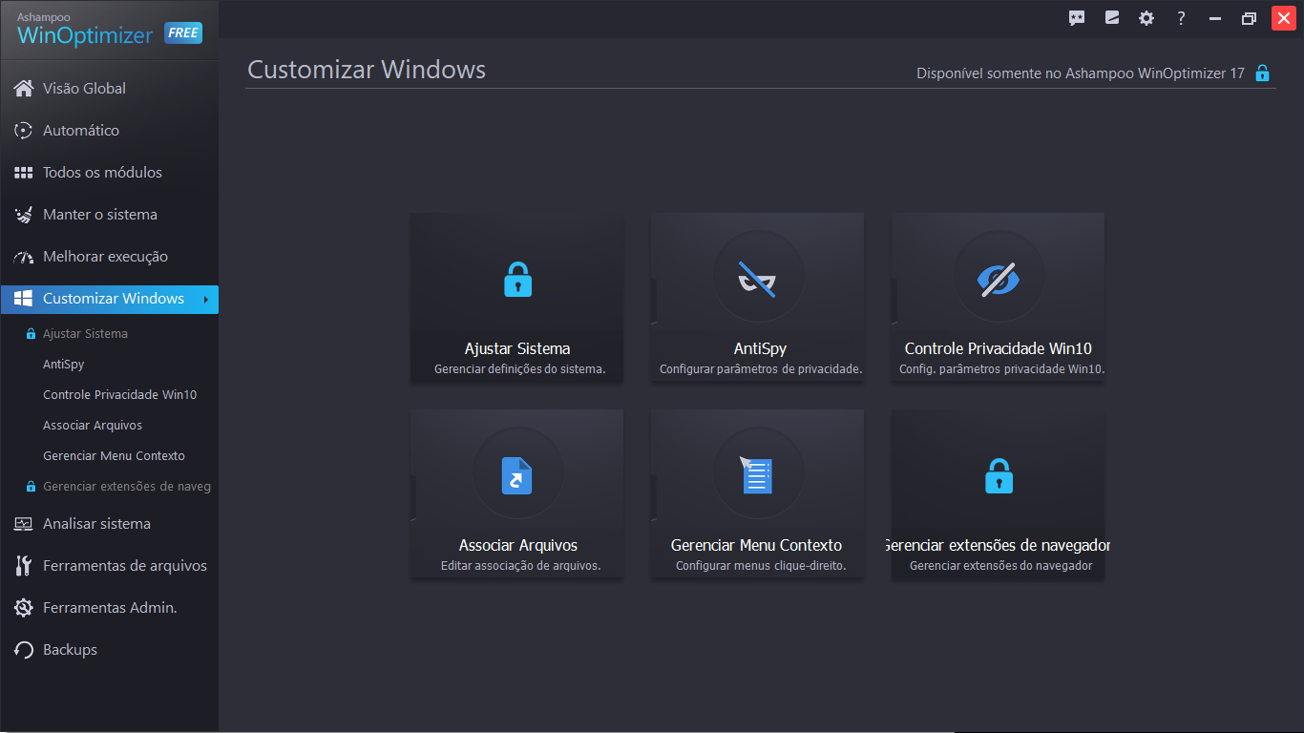Select Gerenciar Menu Contexto submenu entry
Image resolution: width=1304 pixels, height=733 pixels.
click(114, 456)
